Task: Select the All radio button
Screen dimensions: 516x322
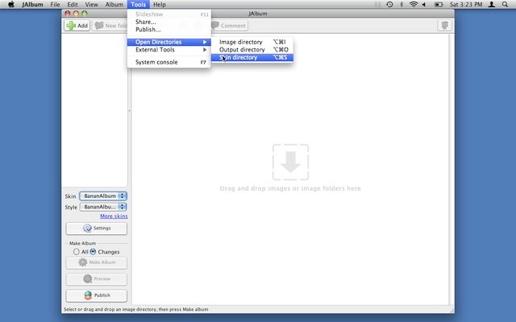Action: [77, 251]
